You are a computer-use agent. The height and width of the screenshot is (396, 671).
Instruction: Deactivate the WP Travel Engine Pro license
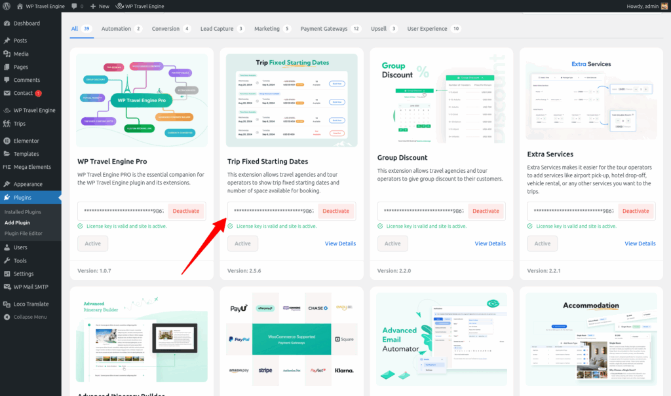186,211
